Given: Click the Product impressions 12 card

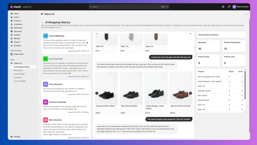Looking at the screenshot, I should point(234,46).
